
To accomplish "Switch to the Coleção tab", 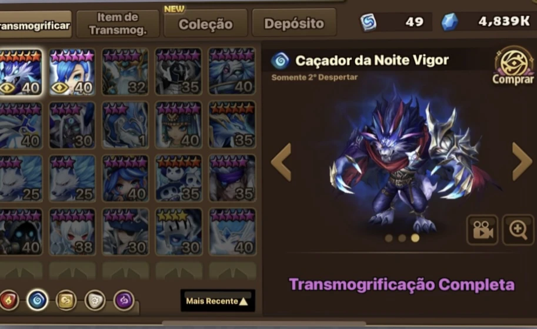I will [x=205, y=23].
